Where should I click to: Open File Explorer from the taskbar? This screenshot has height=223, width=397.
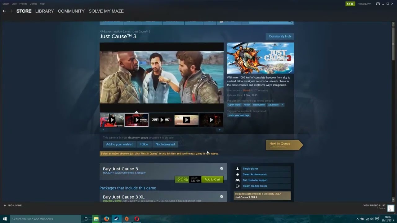pyautogui.click(x=96, y=219)
